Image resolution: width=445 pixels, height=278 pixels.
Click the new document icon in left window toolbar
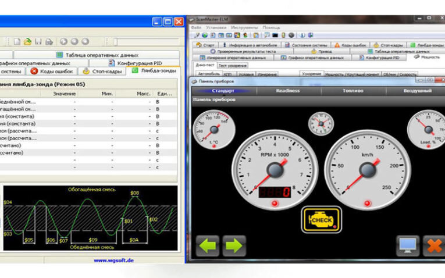pos(17,42)
